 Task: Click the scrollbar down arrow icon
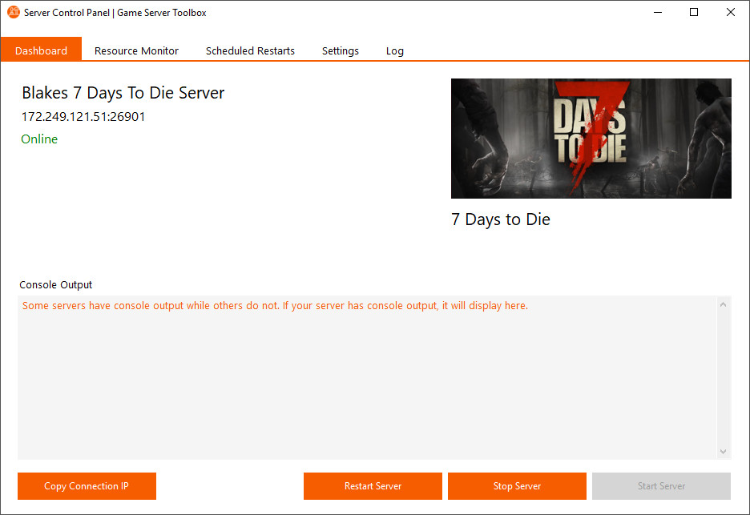tap(724, 450)
